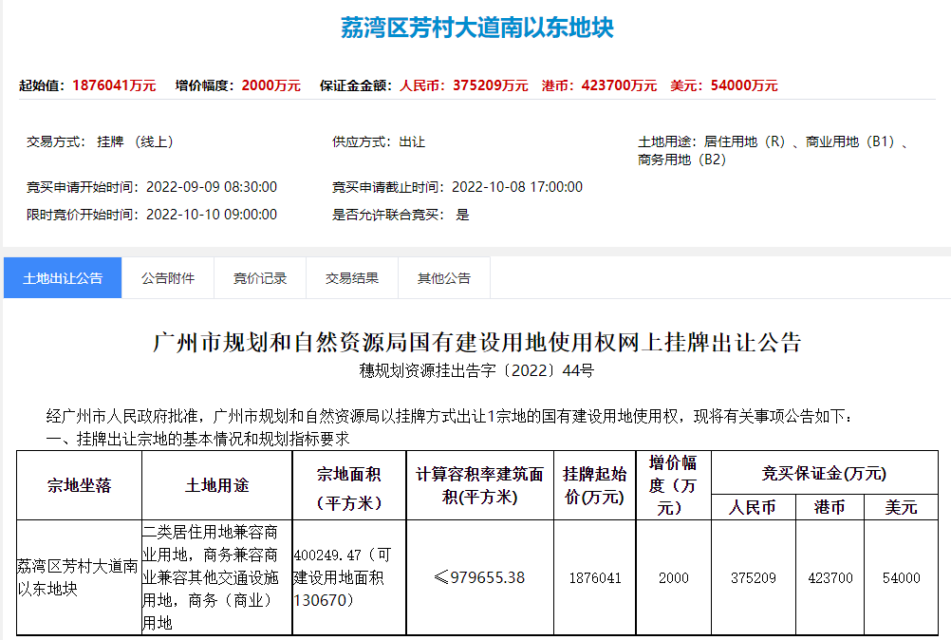Select the 竞价记录 tab
The height and width of the screenshot is (640, 951).
[260, 278]
